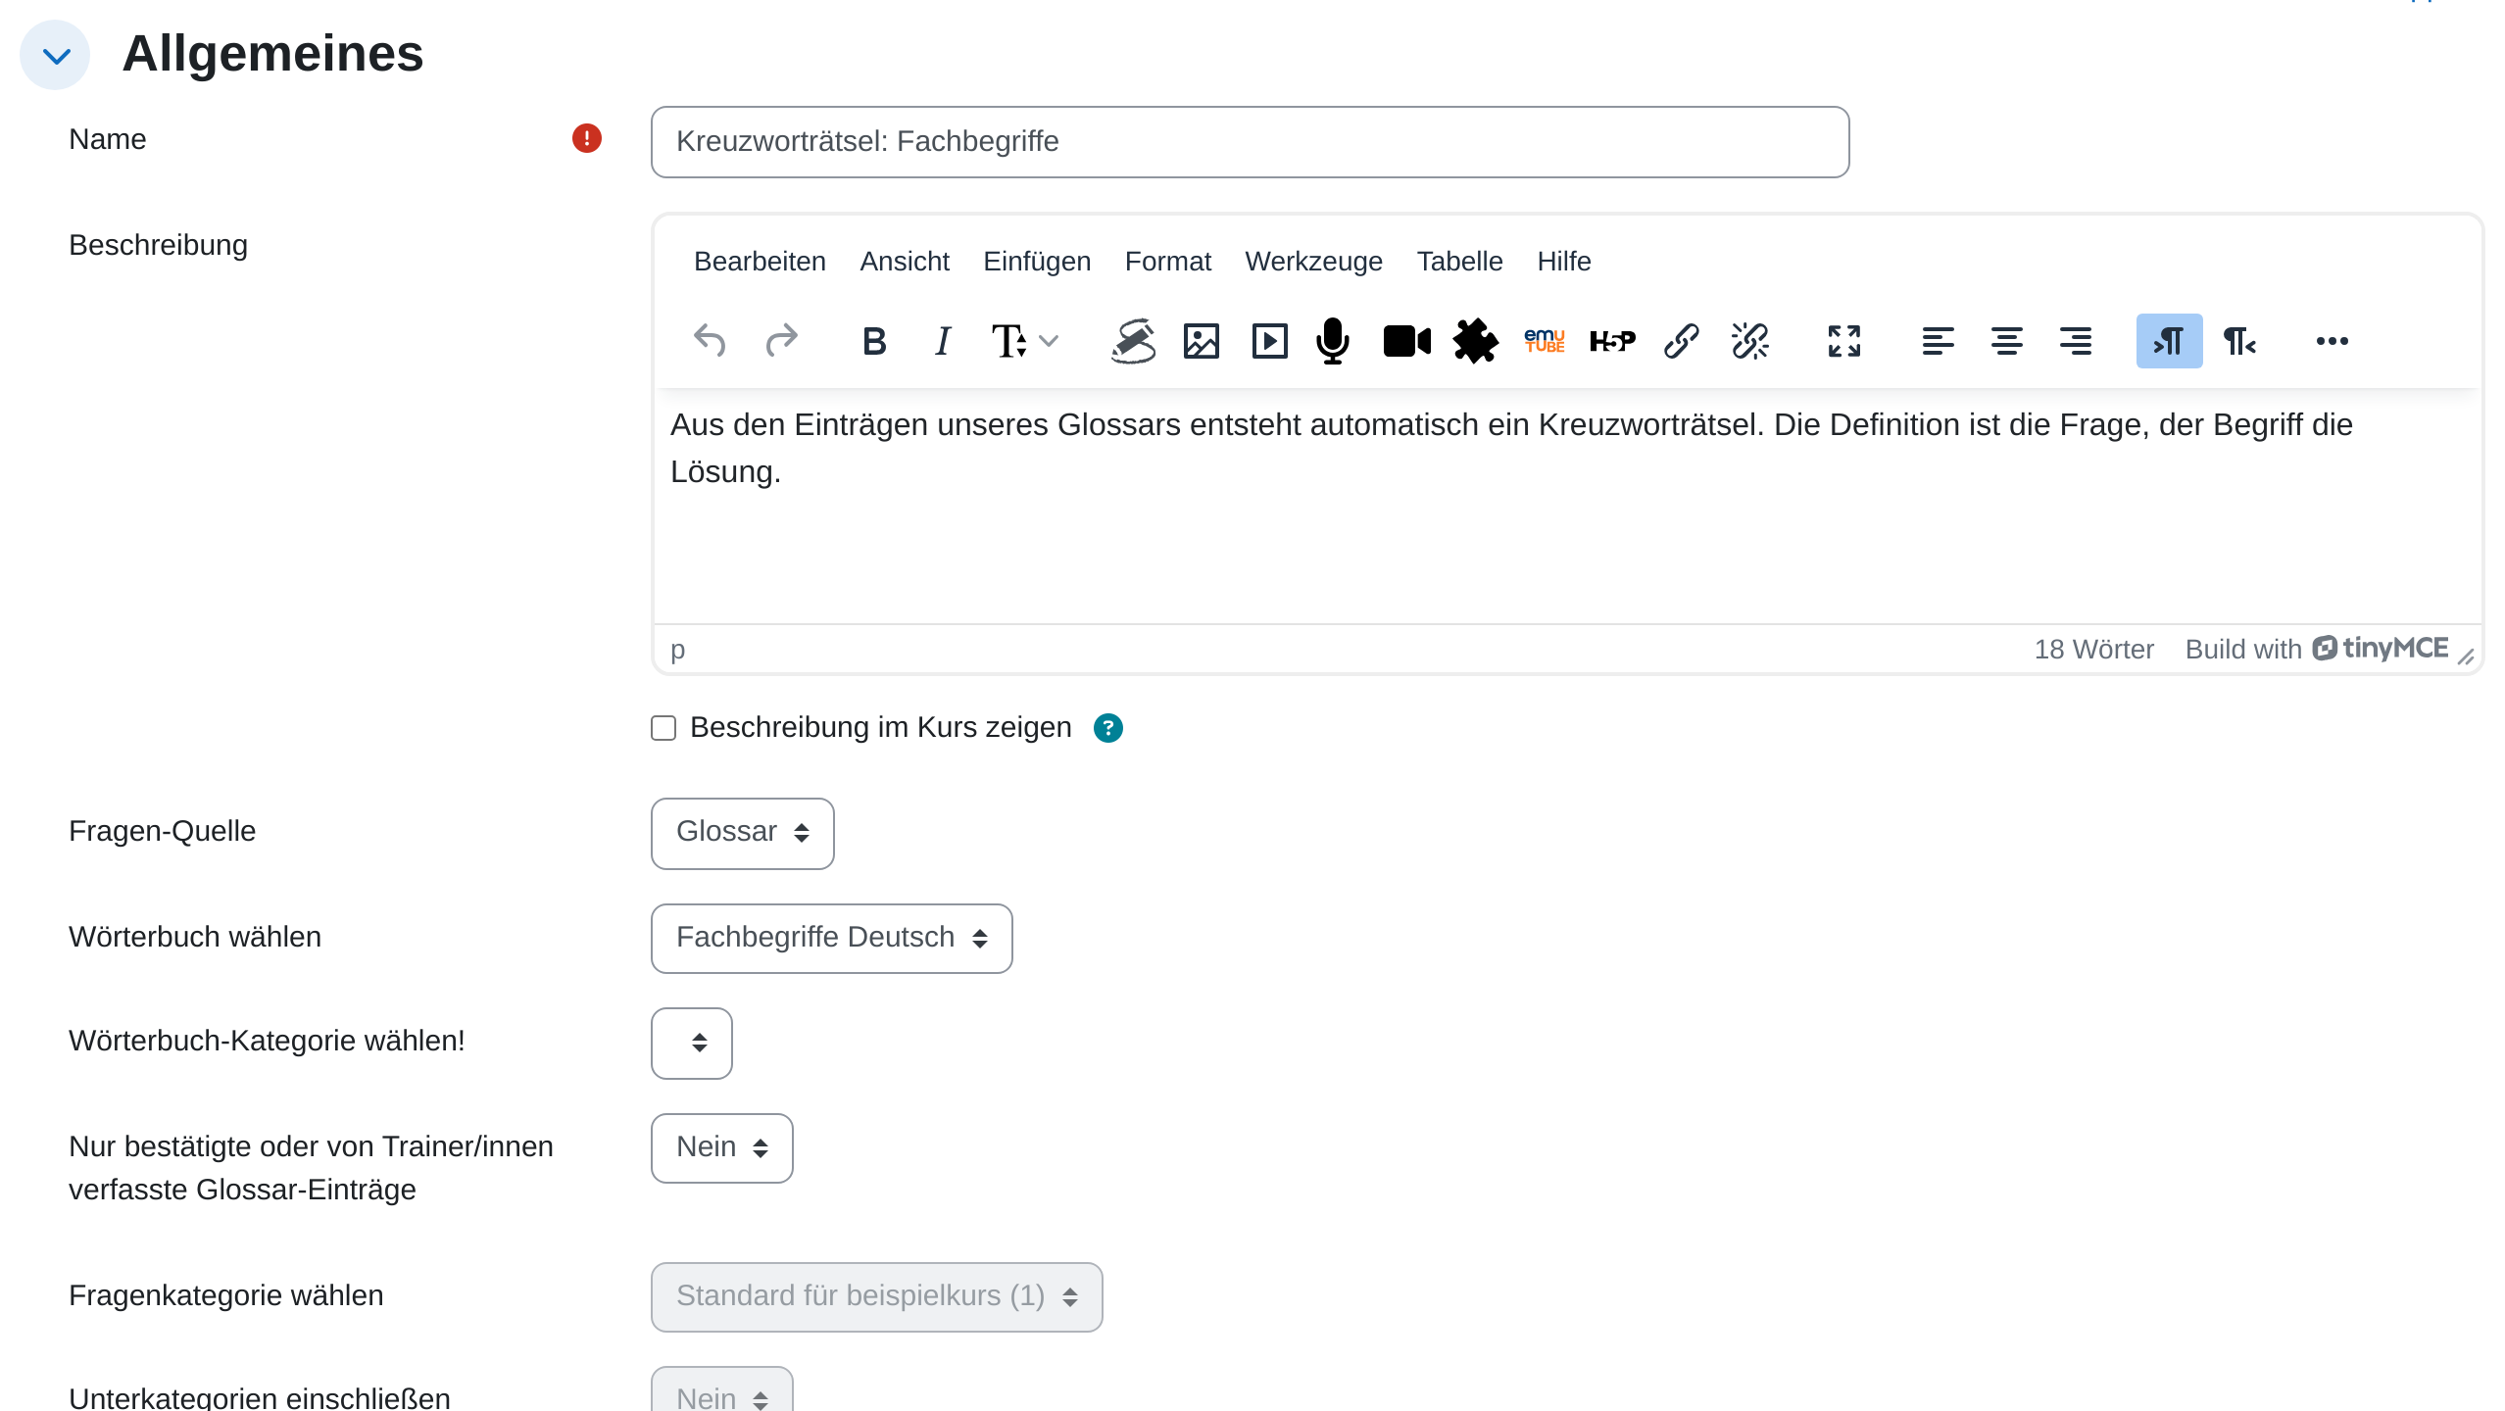The width and height of the screenshot is (2505, 1411).
Task: Toggle bold formatting
Action: [x=874, y=341]
